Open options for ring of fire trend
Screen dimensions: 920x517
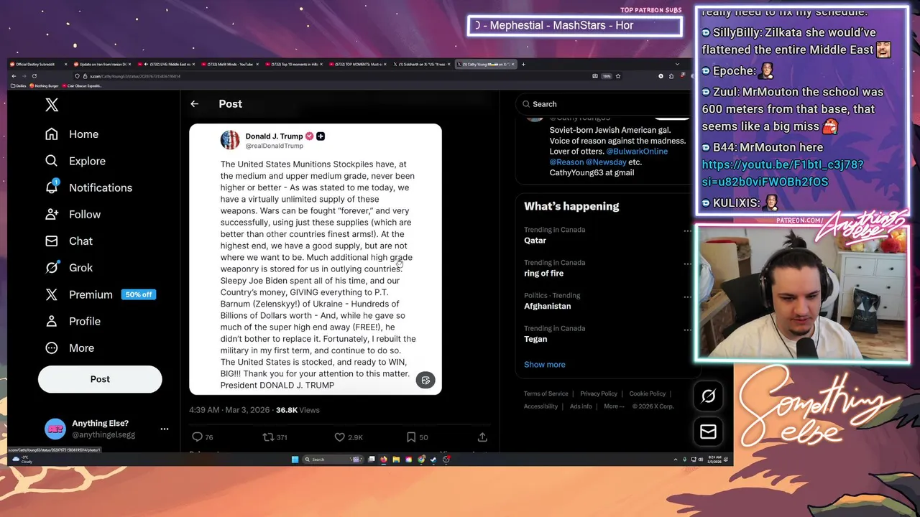[687, 264]
